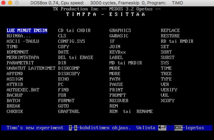Click the down arrow key indicator
Image resolution: width=214 pixels, height=140 pixels.
[76, 128]
